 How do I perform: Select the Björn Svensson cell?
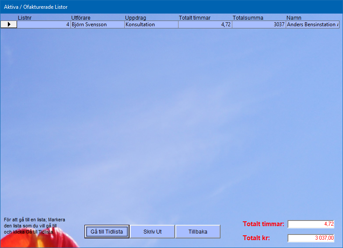(x=97, y=24)
